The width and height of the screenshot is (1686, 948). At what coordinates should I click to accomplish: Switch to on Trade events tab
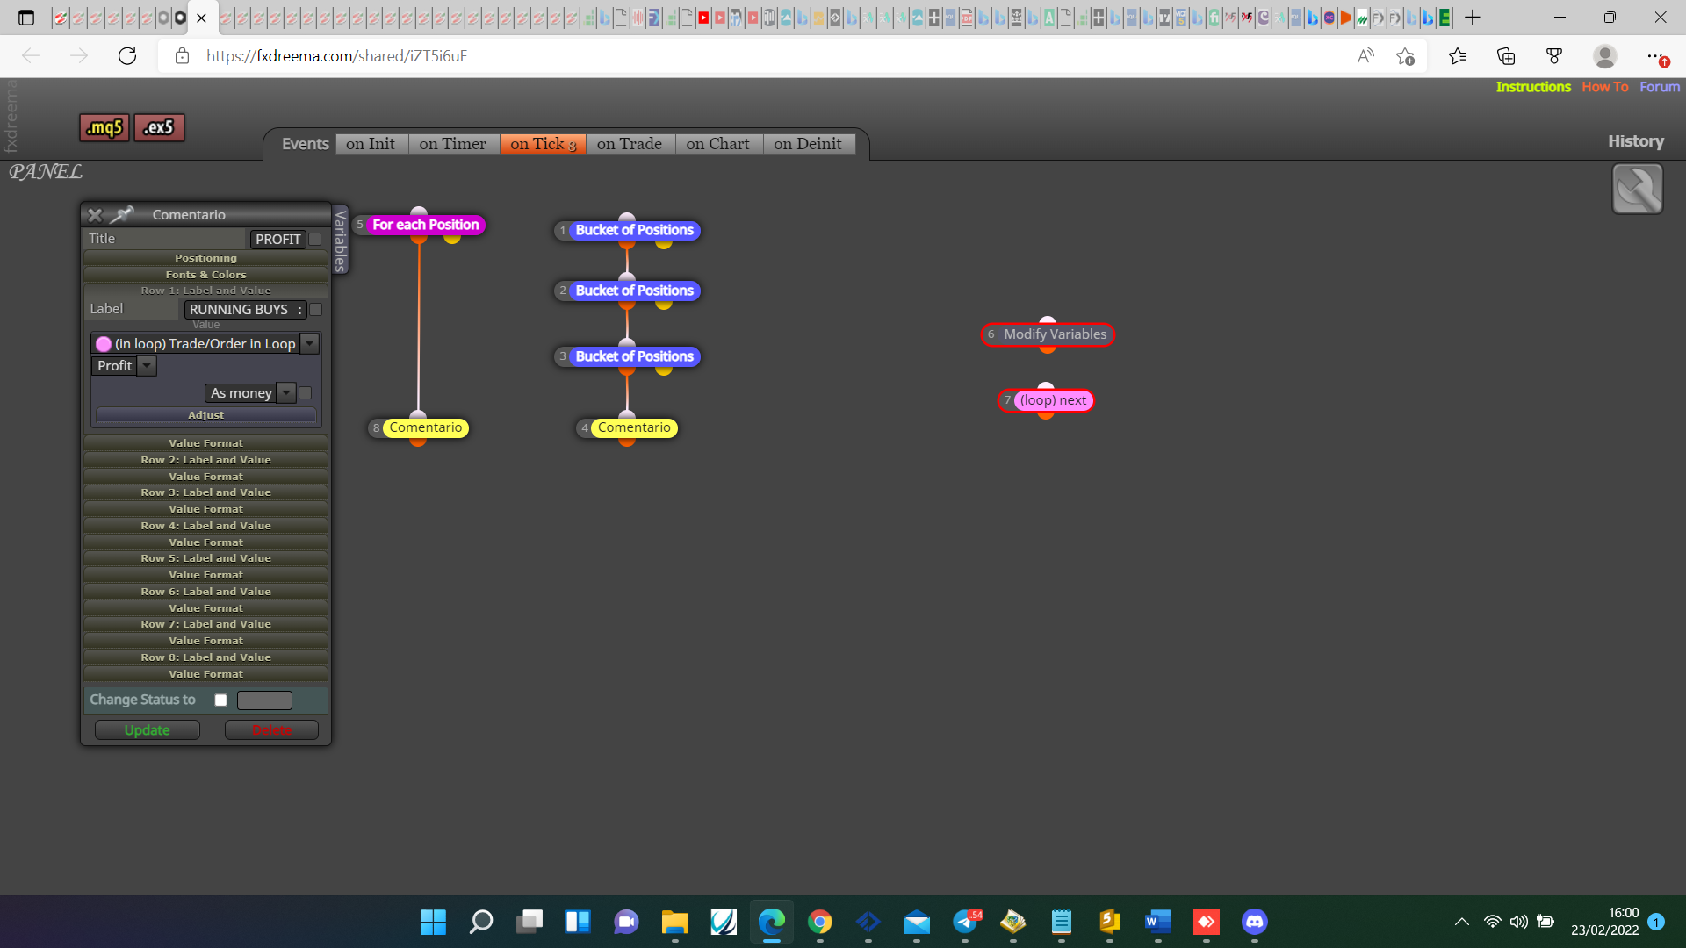click(630, 144)
